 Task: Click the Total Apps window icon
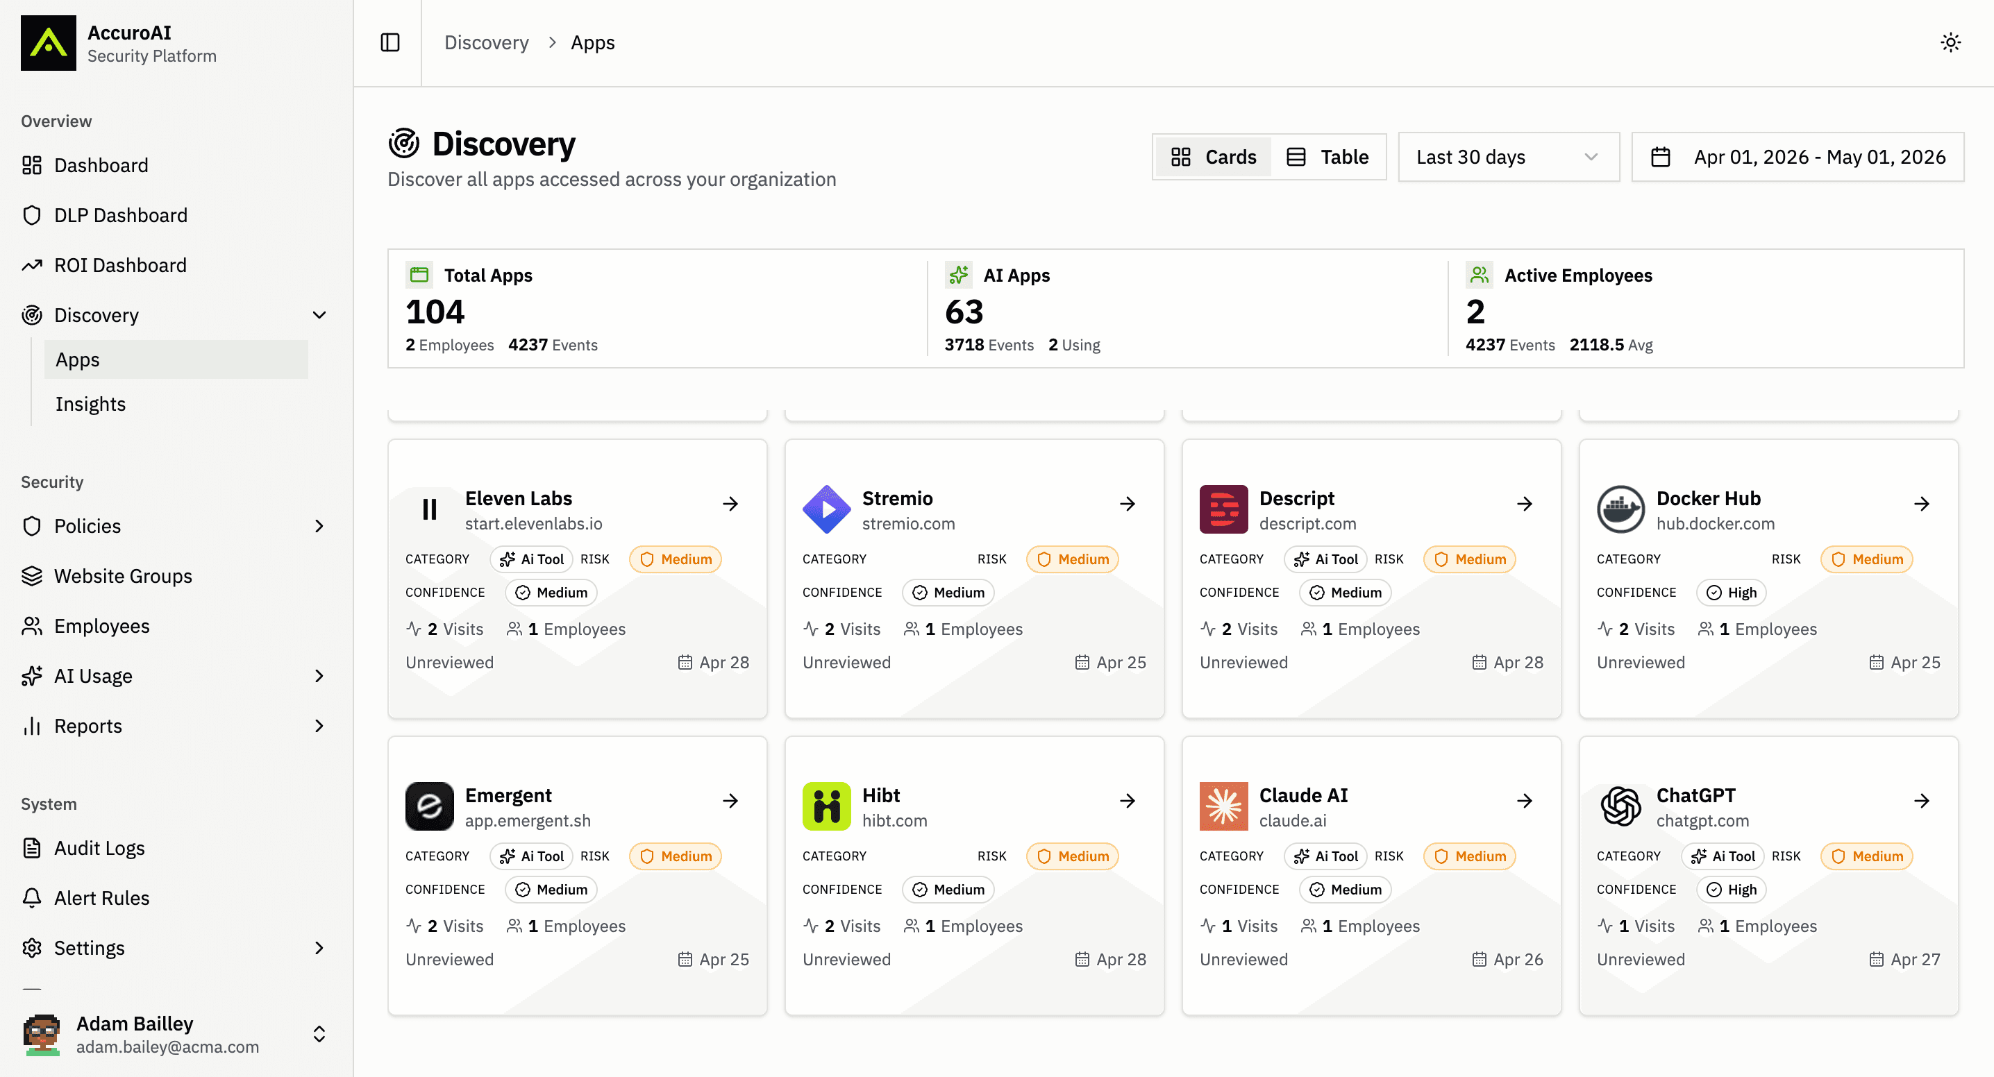pos(419,275)
